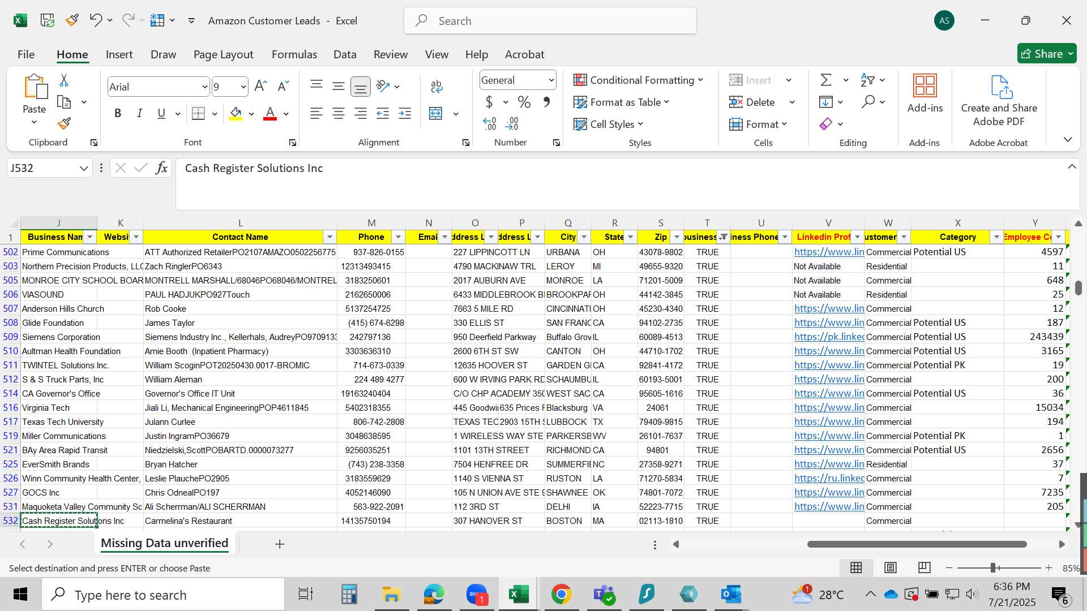1087x611 pixels.
Task: Toggle Bottom Align for cell text
Action: point(360,86)
